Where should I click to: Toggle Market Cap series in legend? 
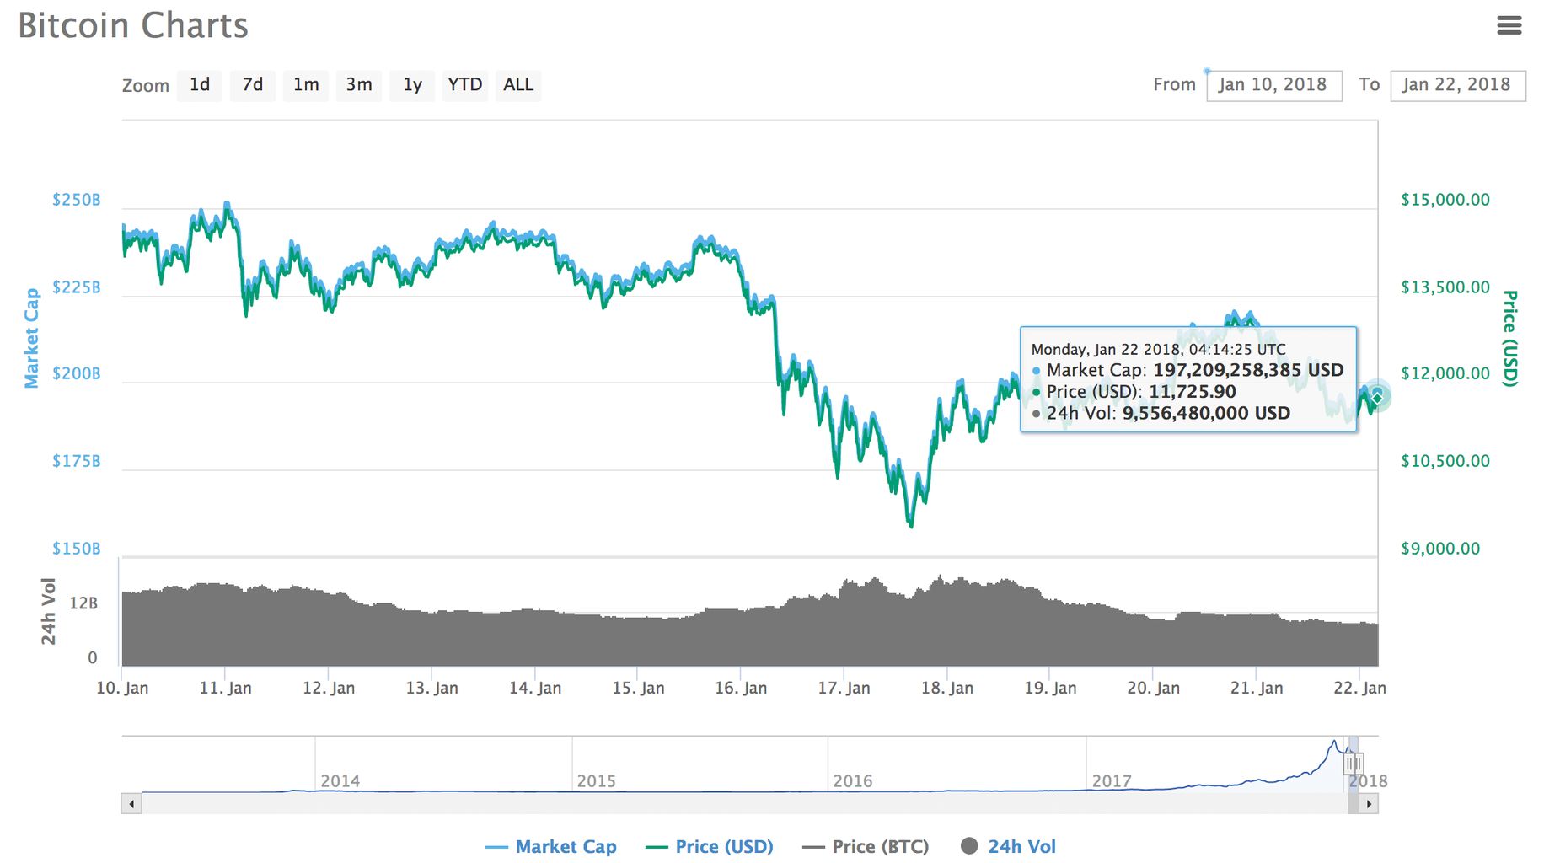tap(551, 846)
